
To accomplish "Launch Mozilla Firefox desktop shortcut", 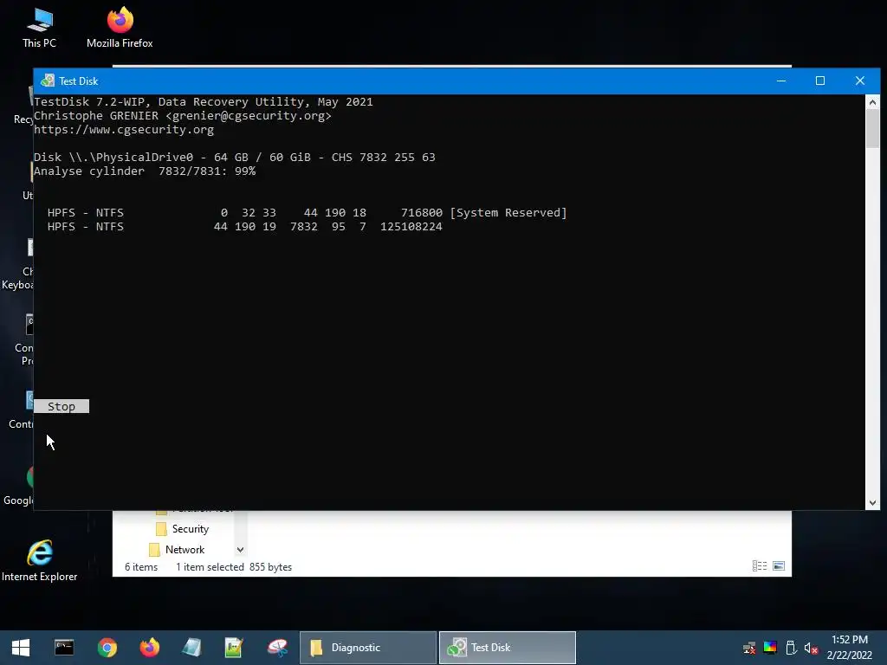I will pyautogui.click(x=120, y=29).
